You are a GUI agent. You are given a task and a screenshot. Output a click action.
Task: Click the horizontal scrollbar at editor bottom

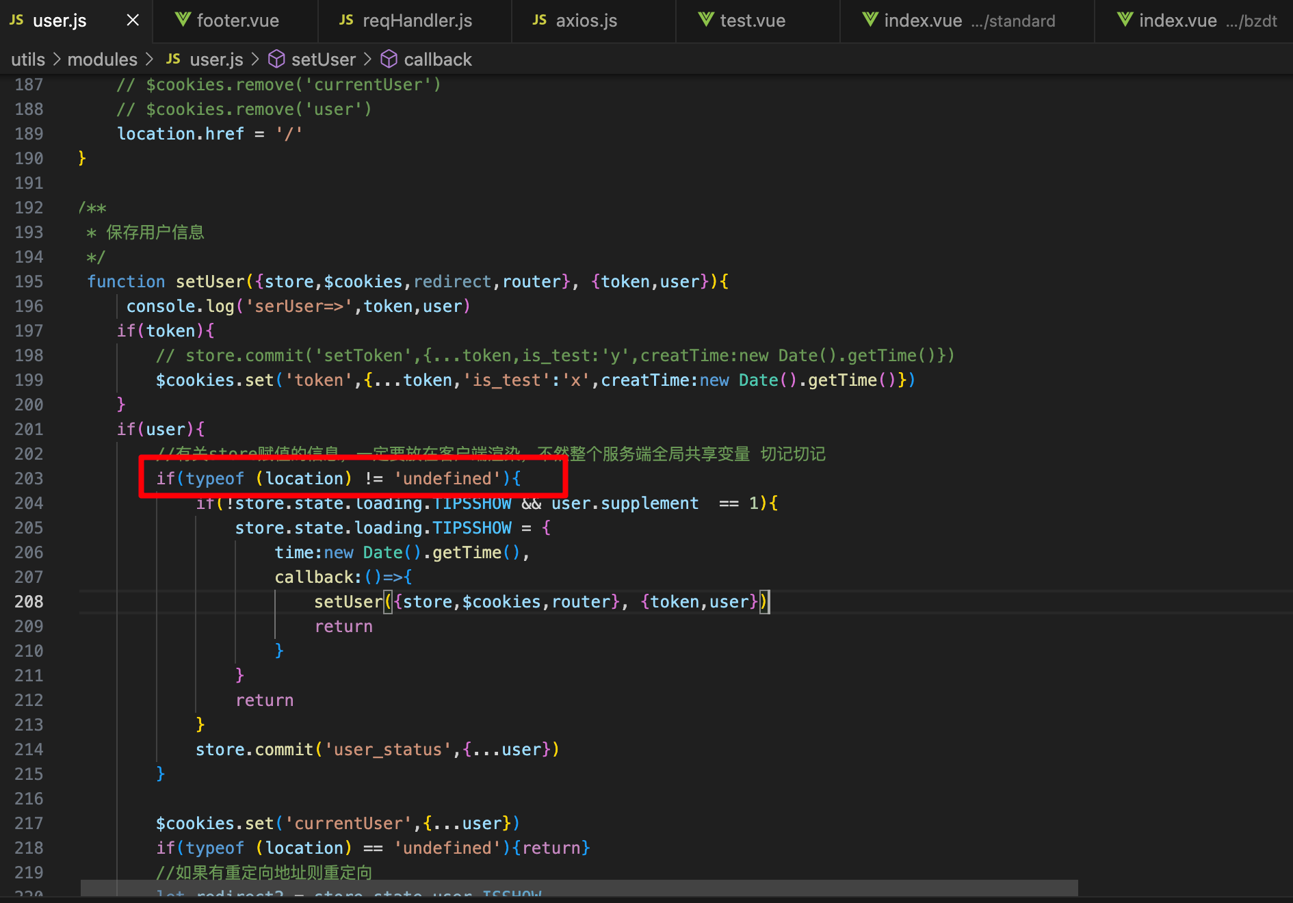click(579, 888)
